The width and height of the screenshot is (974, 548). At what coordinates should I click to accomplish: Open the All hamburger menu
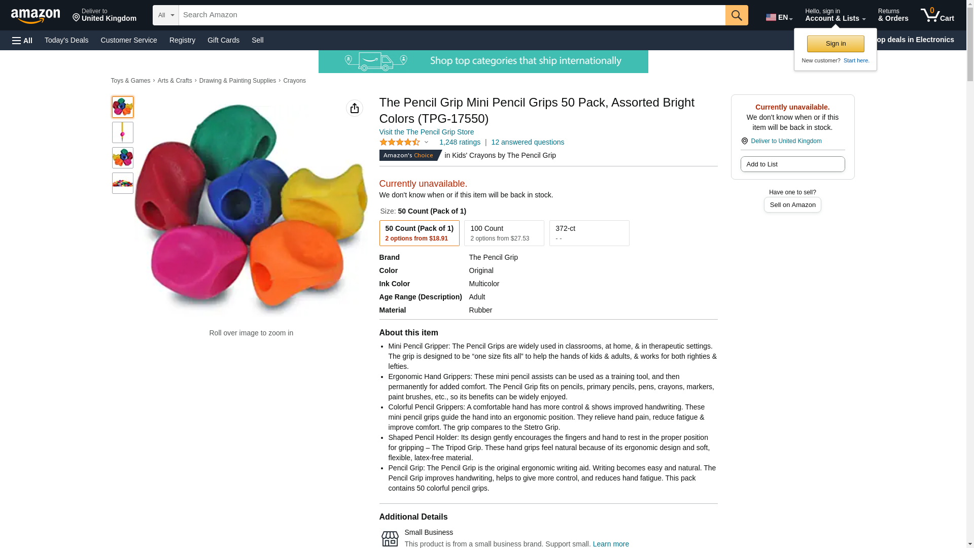coord(22,40)
